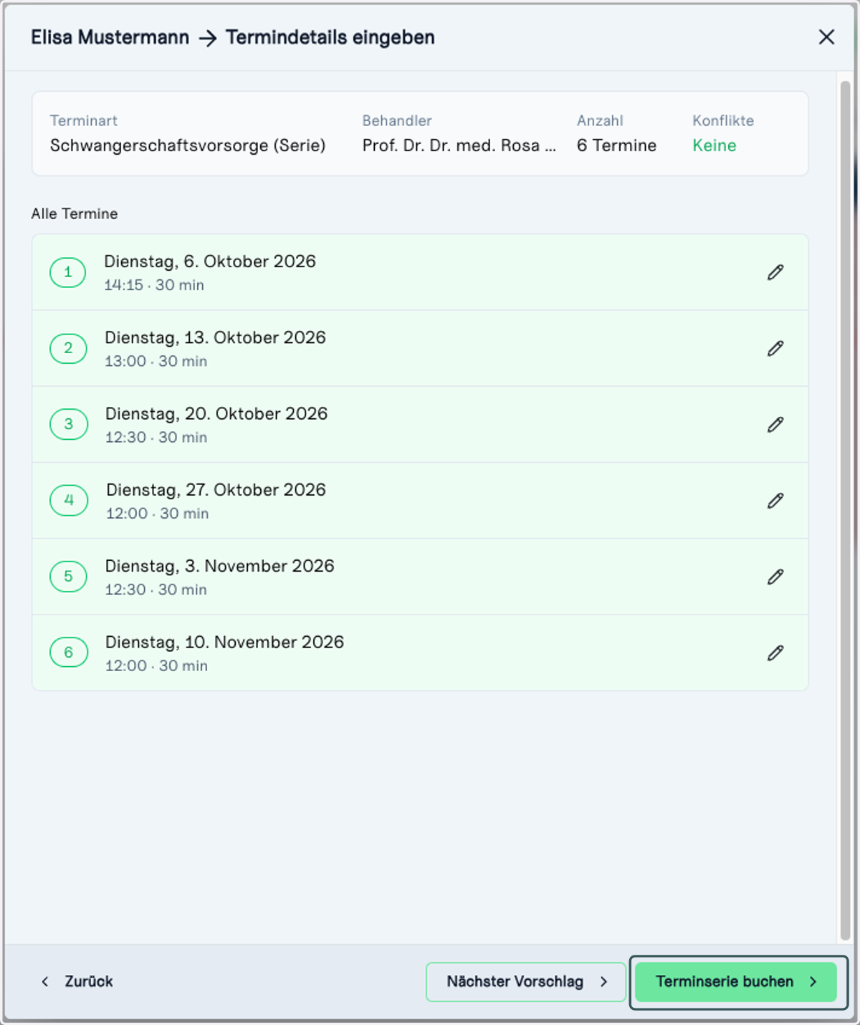Click the time '14:15 · 30 min'
This screenshot has width=860, height=1025.
[154, 285]
